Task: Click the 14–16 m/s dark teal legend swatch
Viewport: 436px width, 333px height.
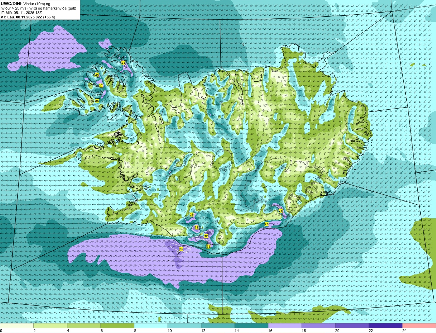Action: point(252,326)
